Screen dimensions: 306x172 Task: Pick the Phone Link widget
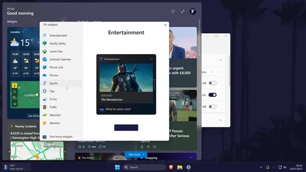[x=61, y=67]
